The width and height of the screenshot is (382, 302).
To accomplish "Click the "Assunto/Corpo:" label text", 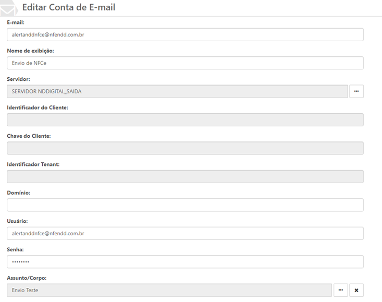I will (27, 277).
